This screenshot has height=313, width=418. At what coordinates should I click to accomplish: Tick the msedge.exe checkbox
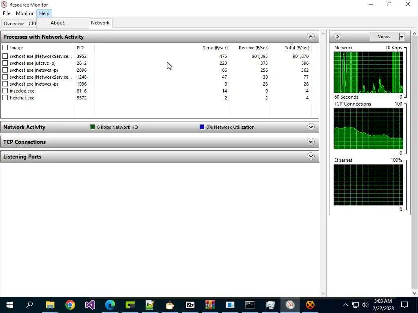5,91
